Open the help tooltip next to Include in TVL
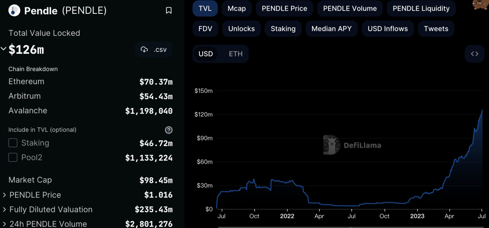 tap(169, 130)
